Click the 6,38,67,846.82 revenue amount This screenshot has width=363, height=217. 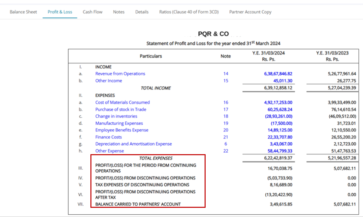click(278, 74)
